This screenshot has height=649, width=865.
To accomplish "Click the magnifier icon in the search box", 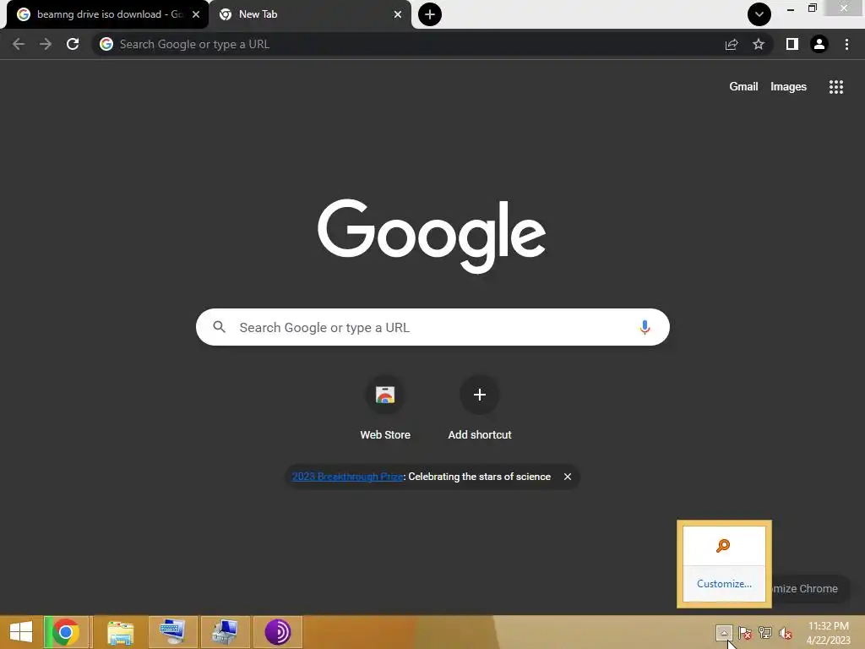I will coord(219,327).
